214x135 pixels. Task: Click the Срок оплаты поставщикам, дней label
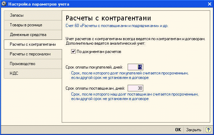pos(95,88)
